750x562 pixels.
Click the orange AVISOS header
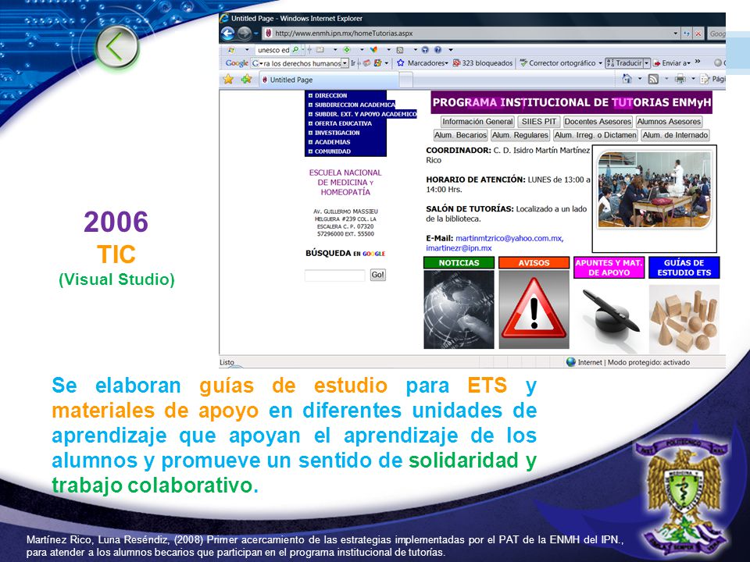(x=534, y=263)
